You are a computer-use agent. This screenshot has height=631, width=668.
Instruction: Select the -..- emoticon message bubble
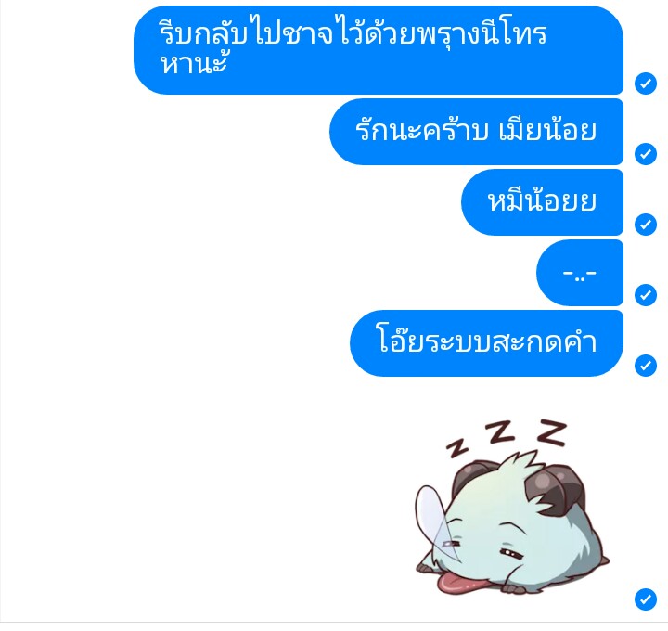point(580,273)
